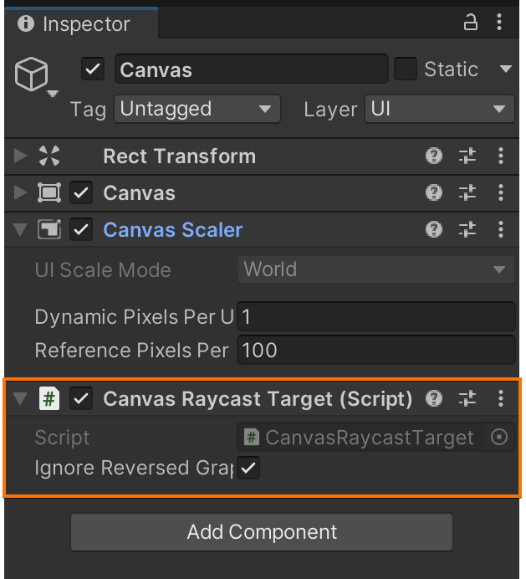The image size is (526, 579).
Task: Click the script object picker circle
Action: [499, 438]
